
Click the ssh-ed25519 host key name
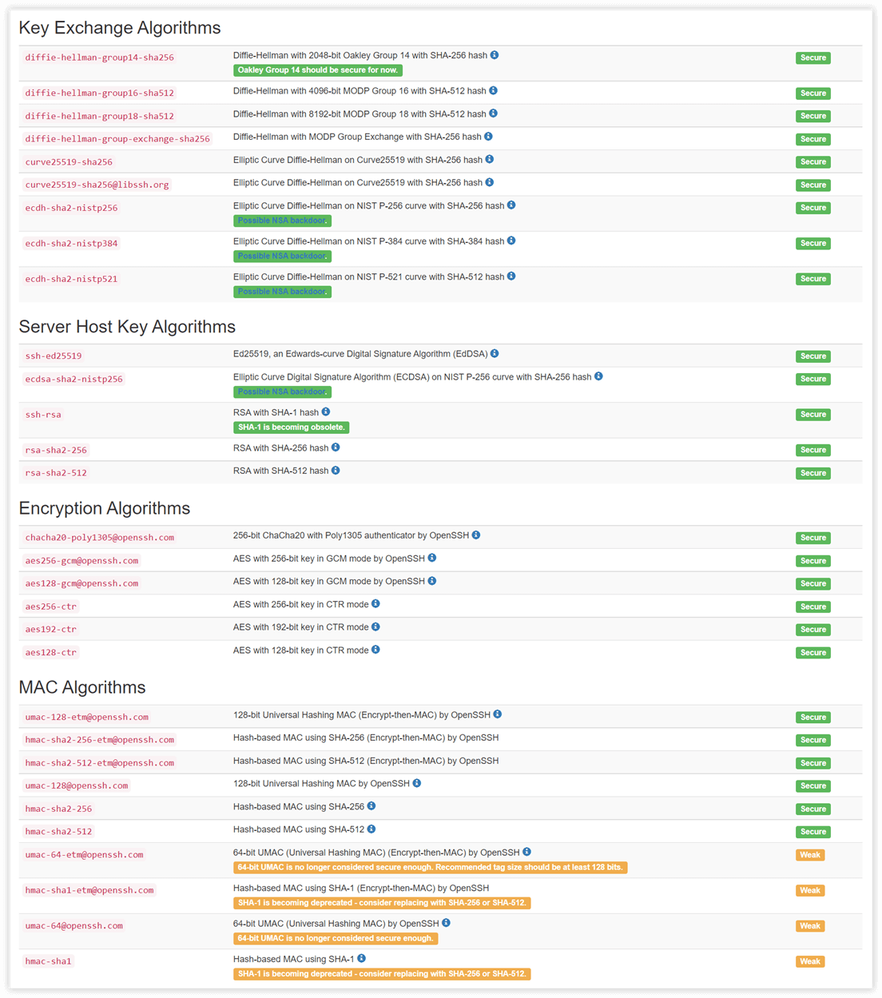coord(54,356)
